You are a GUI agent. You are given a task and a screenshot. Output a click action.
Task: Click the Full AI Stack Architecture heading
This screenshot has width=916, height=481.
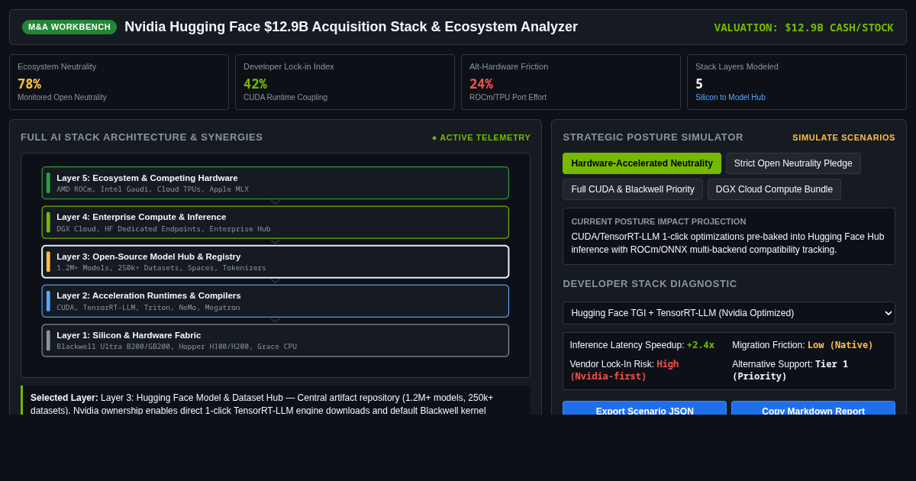click(142, 137)
